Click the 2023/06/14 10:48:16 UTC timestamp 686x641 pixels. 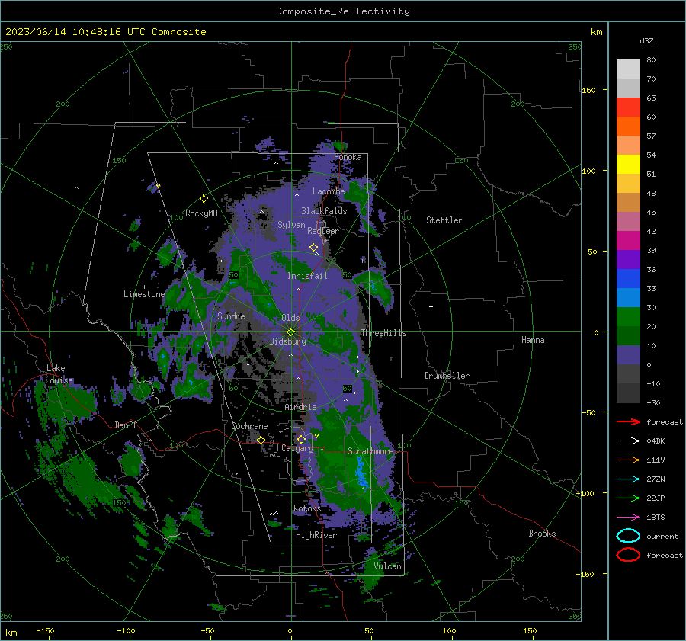(105, 31)
